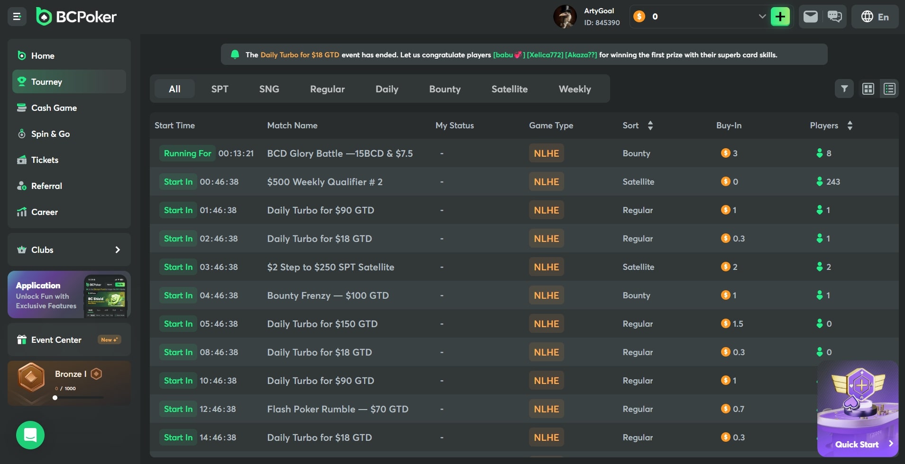Expand the balance currency dropdown
Screen dimensions: 905x464
tap(762, 17)
